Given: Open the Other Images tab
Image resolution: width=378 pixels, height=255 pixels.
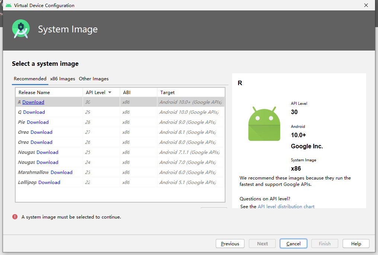Looking at the screenshot, I should point(94,79).
